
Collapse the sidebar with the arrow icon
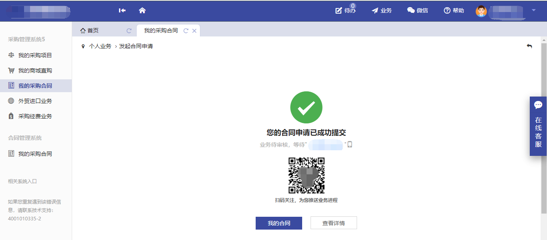[122, 10]
